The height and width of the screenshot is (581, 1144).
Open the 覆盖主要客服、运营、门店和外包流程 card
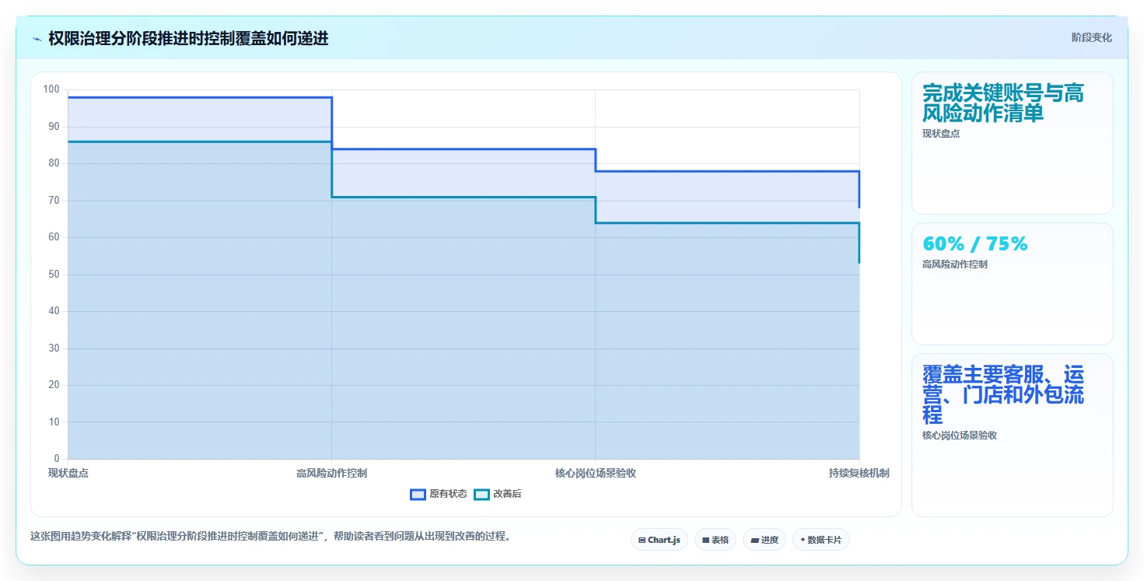1013,435
